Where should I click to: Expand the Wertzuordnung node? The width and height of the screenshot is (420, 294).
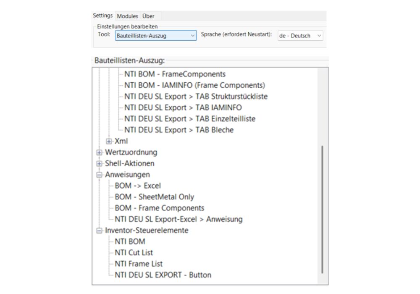(100, 152)
